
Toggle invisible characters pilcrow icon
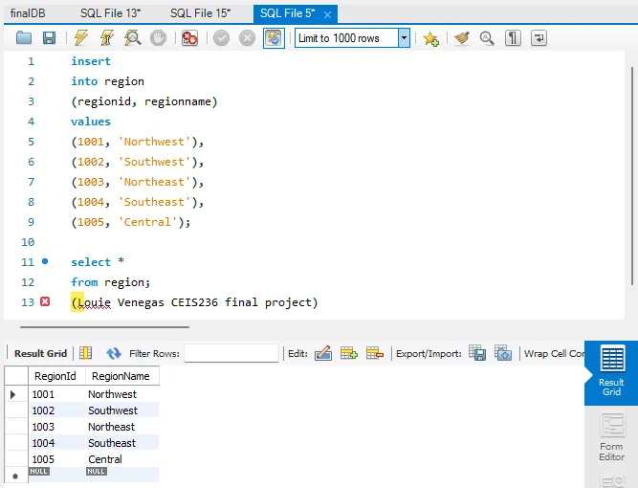[x=513, y=38]
